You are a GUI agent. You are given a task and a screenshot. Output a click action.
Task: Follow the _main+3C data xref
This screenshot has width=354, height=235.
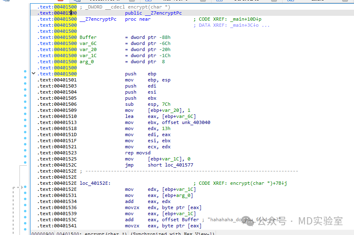click(x=244, y=25)
